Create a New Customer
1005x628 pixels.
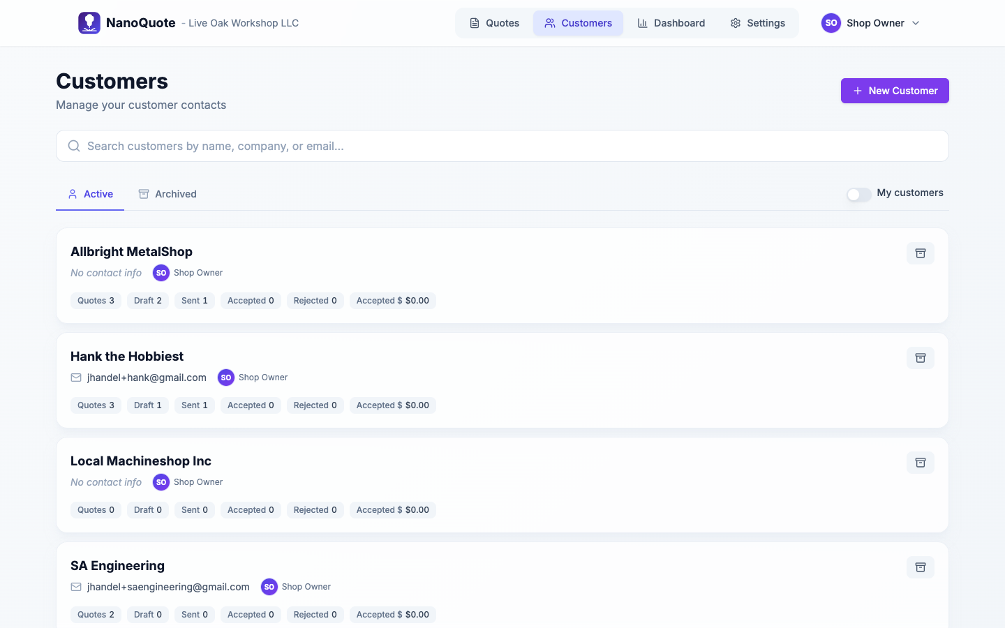[x=895, y=90]
